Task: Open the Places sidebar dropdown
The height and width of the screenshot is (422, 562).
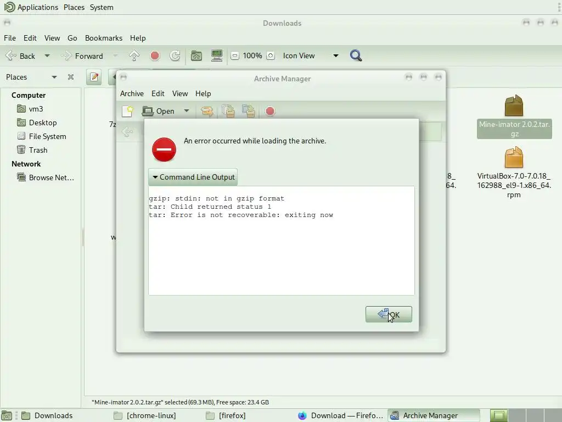Action: [x=54, y=77]
